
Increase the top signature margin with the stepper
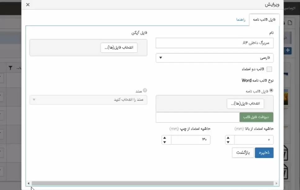[x=228, y=138]
